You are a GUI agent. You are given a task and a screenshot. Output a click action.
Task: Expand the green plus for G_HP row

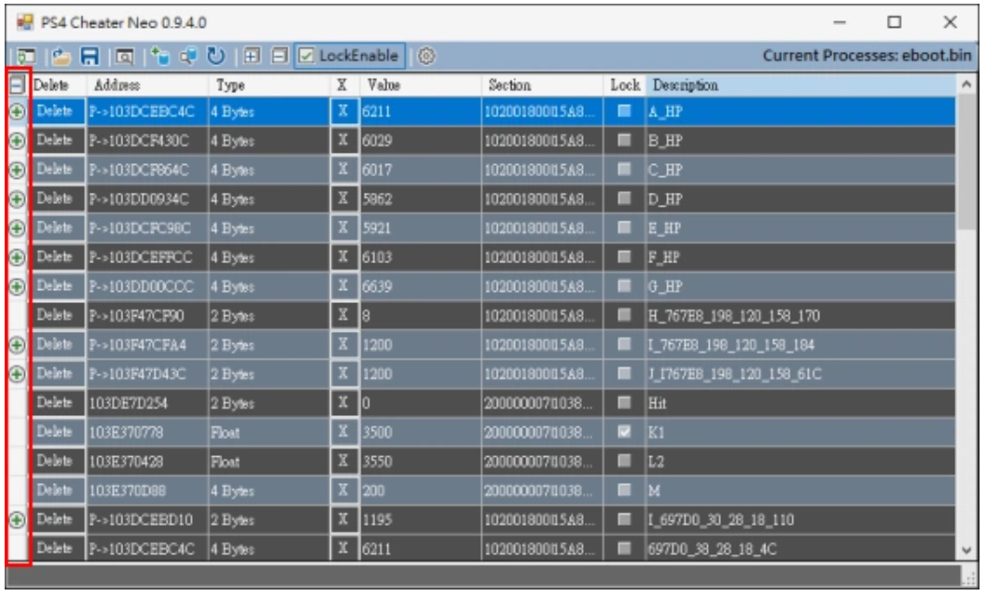pyautogui.click(x=17, y=286)
